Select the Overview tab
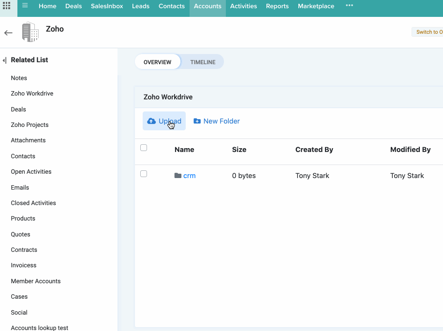Screen dimensions: 443x331 (x=157, y=62)
